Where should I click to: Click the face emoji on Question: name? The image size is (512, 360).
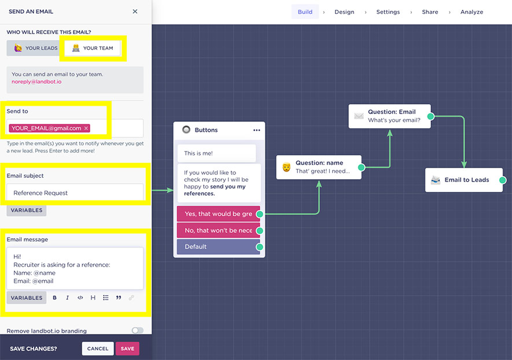click(286, 167)
